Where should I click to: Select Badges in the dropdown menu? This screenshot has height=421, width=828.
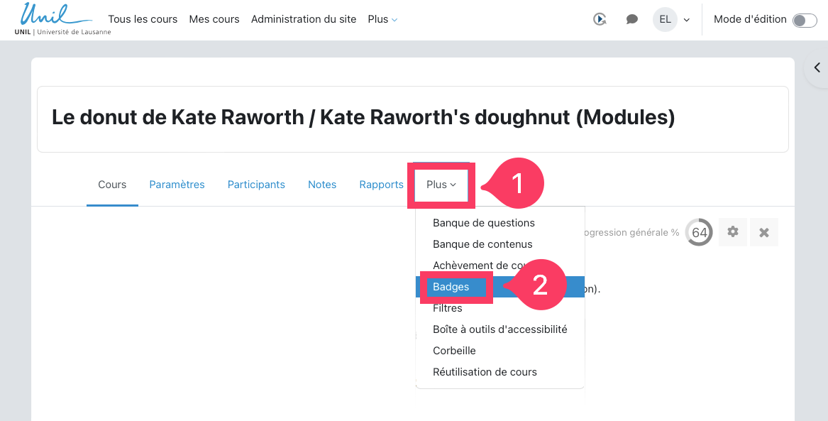451,287
